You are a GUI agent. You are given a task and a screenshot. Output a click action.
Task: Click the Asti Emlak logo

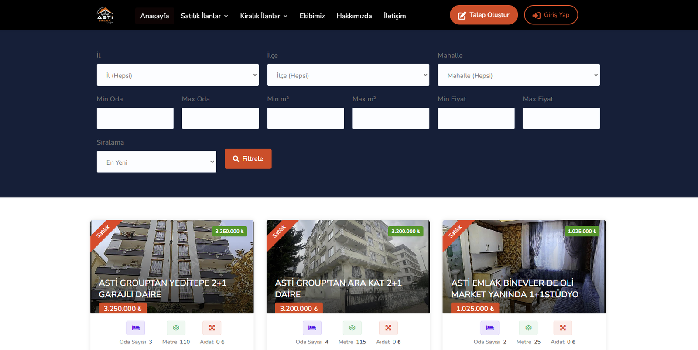click(105, 15)
